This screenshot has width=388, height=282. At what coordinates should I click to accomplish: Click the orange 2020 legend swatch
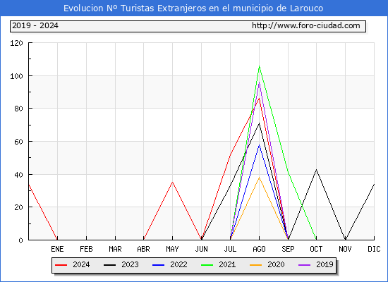pos(255,265)
